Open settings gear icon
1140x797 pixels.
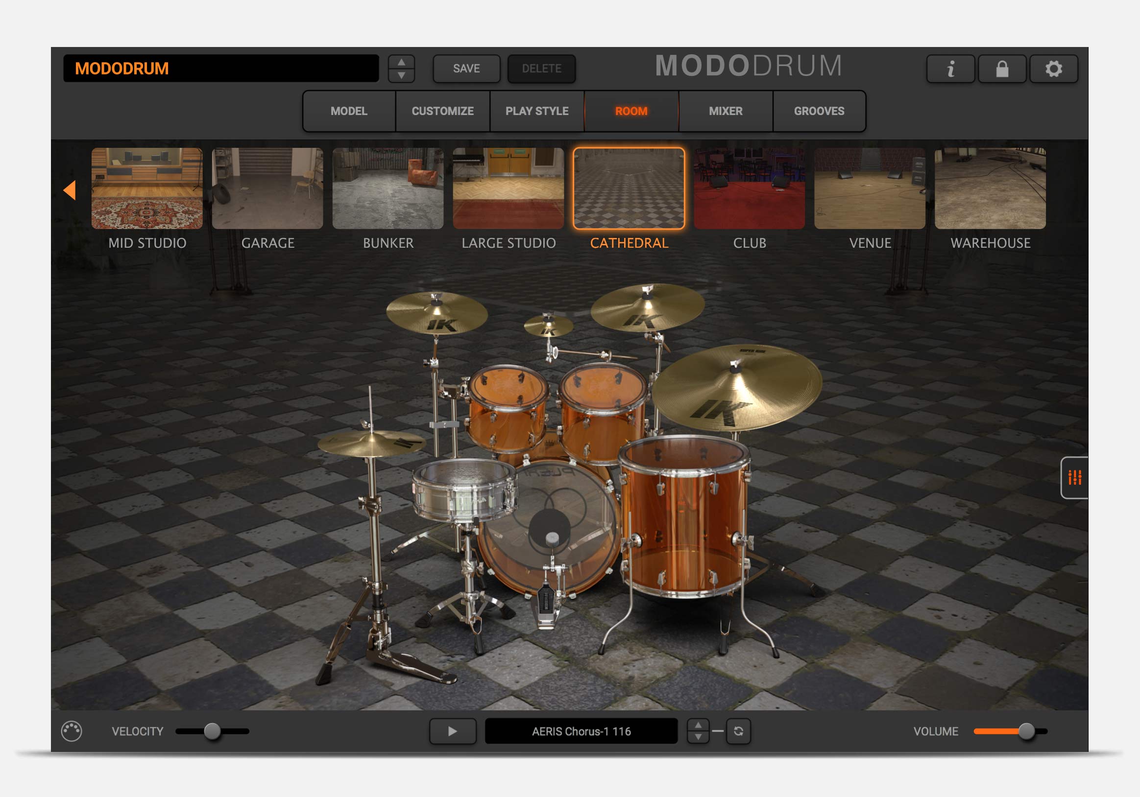[x=1054, y=69]
